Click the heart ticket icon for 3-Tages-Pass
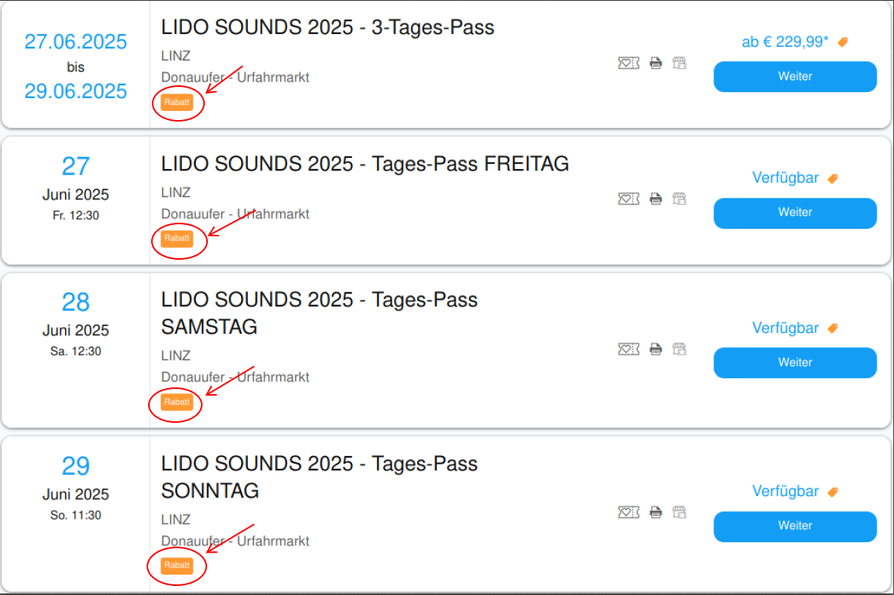The width and height of the screenshot is (894, 595). (628, 63)
